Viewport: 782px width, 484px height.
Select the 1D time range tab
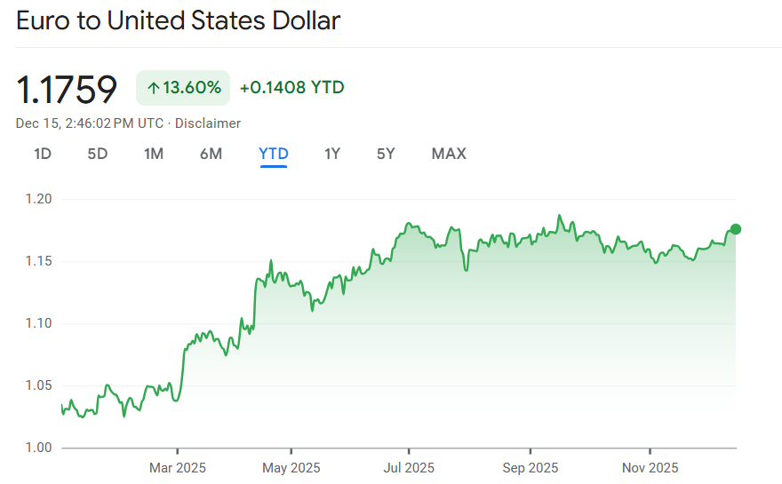[43, 154]
